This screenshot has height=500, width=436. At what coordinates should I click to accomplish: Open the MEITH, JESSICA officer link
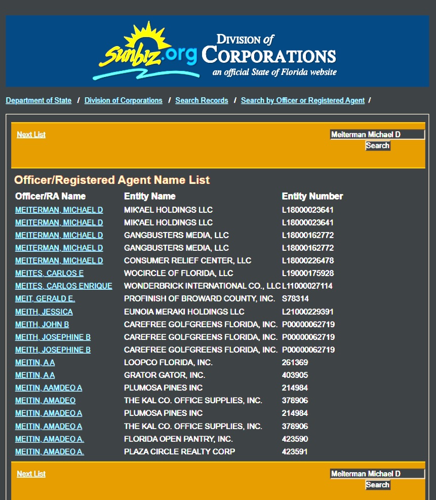pyautogui.click(x=44, y=312)
